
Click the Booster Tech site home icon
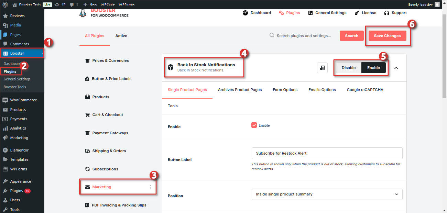coord(15,4)
